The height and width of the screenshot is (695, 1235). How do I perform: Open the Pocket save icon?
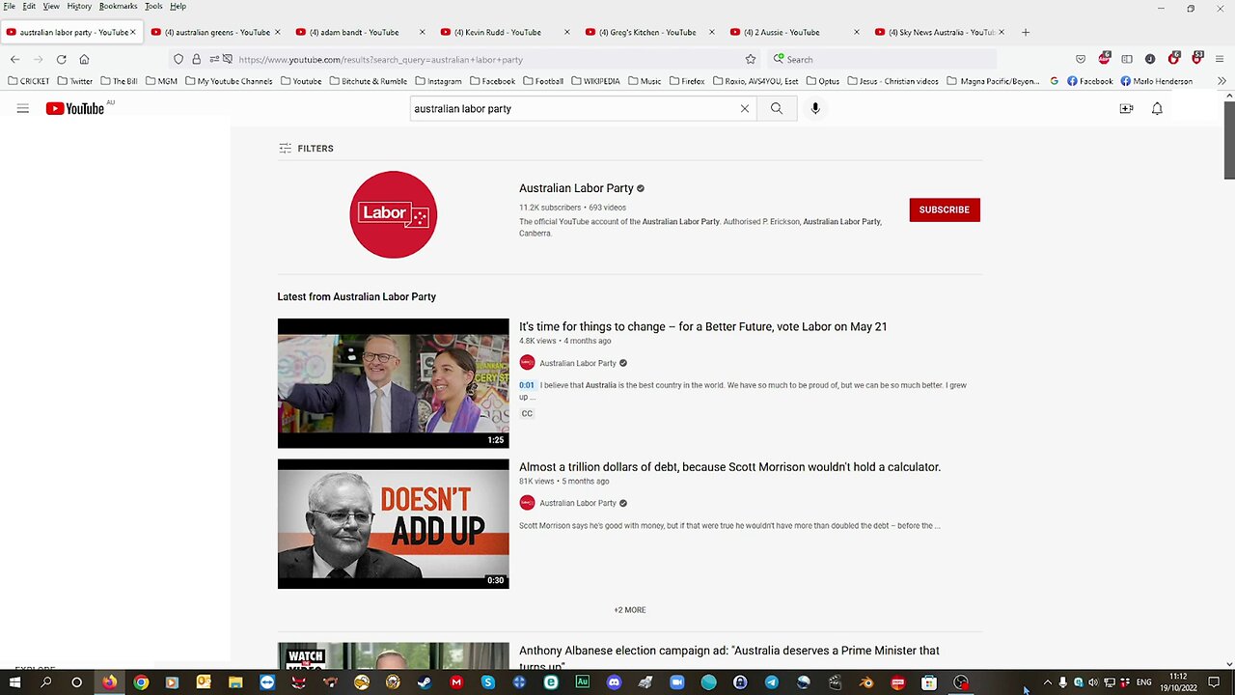point(1080,59)
